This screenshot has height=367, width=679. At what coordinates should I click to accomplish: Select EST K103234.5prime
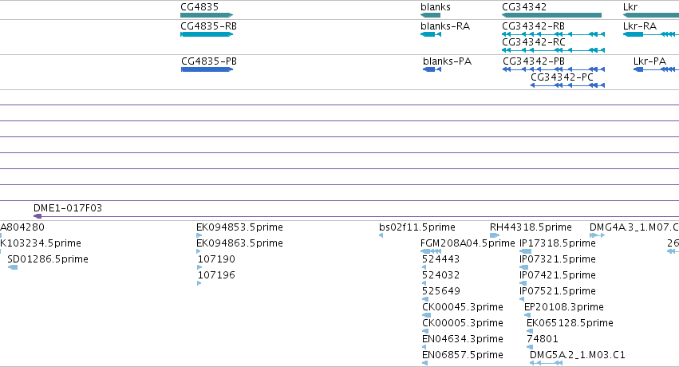(x=40, y=243)
